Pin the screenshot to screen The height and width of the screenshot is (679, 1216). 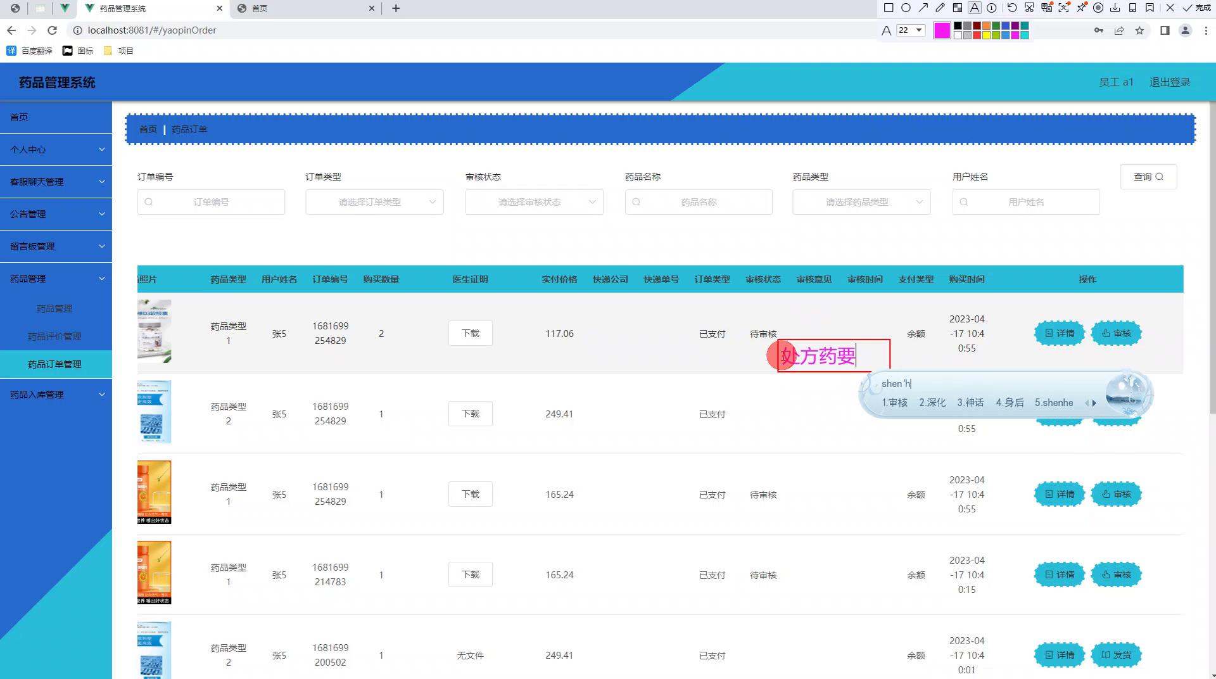point(1081,8)
